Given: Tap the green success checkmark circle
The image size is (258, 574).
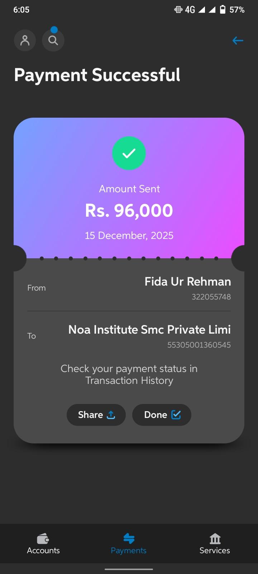Looking at the screenshot, I should [x=129, y=153].
